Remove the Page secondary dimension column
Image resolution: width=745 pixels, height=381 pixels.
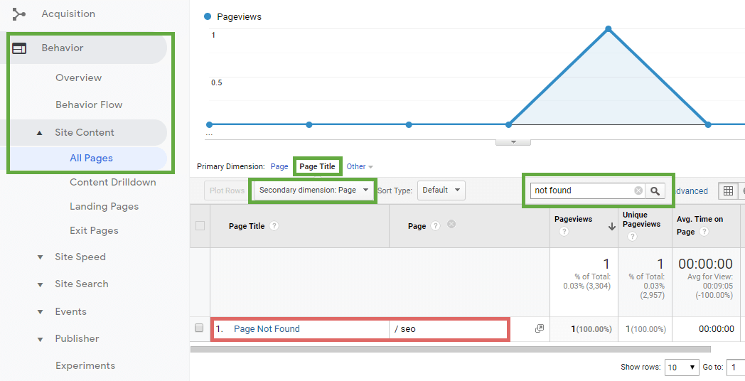[451, 225]
